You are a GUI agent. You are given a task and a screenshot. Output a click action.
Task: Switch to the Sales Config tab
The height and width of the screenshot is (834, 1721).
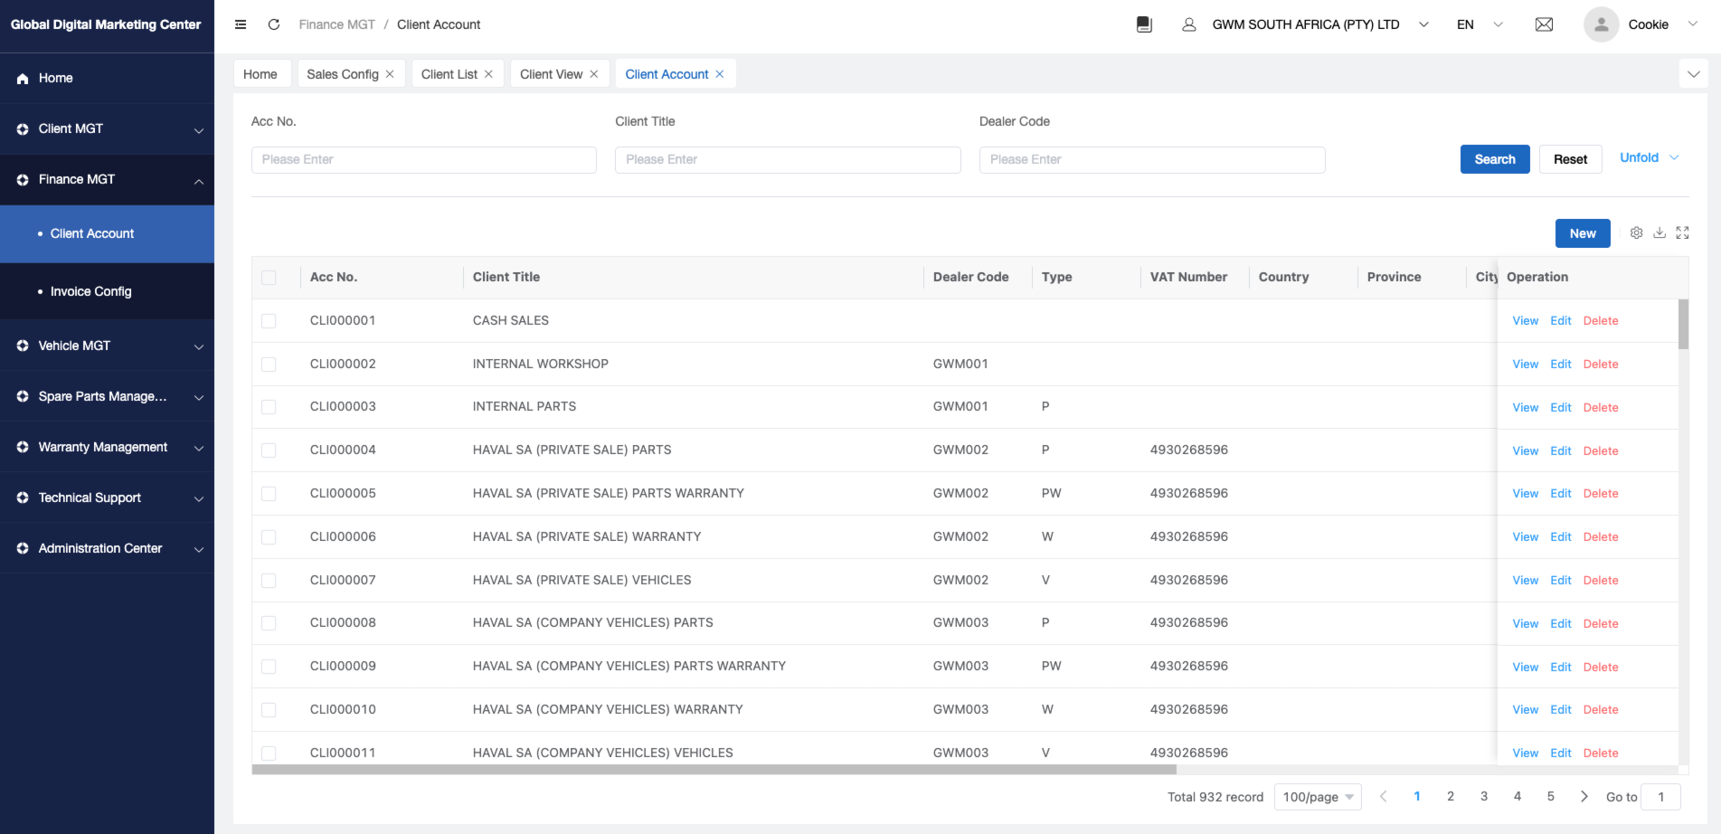point(342,74)
